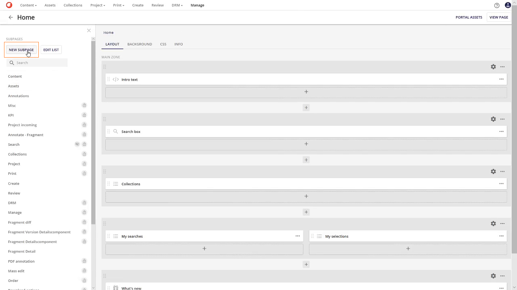Click the red app logo in the top bar

8,5
